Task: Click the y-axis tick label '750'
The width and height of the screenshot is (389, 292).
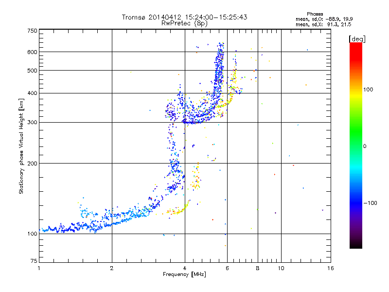Action: 32,31
